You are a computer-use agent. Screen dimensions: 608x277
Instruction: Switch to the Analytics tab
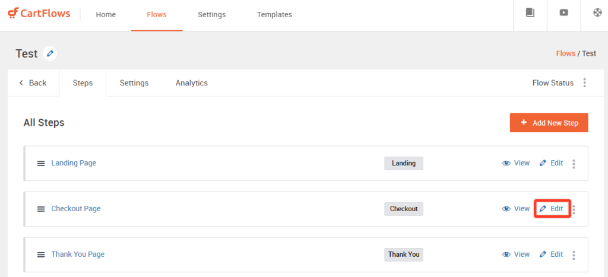[x=191, y=83]
